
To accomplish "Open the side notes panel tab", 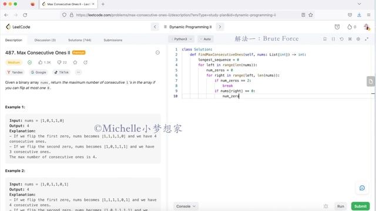I will pos(371,81).
